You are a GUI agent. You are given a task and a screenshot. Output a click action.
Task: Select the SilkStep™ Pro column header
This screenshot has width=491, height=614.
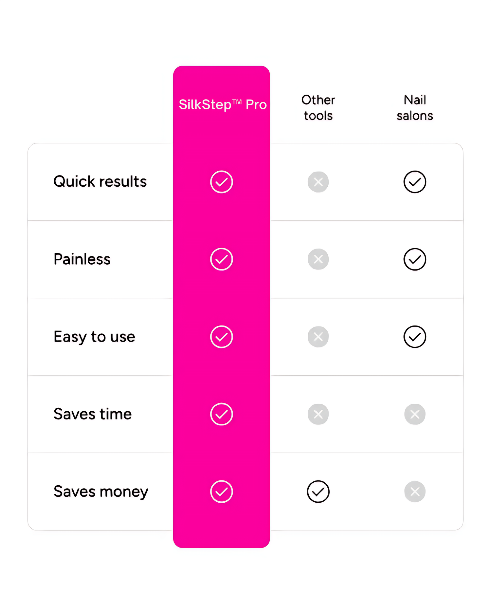pyautogui.click(x=223, y=105)
